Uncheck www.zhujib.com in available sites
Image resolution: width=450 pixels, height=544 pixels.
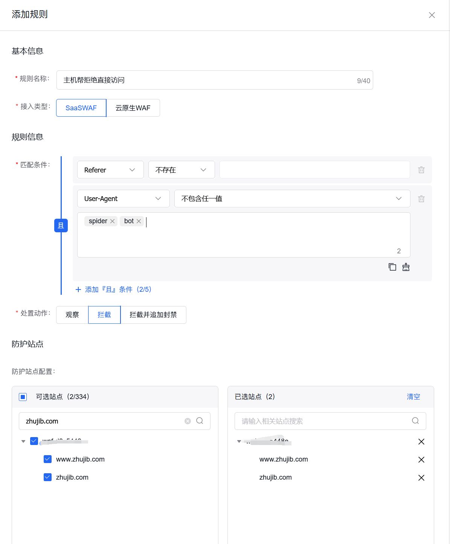[x=48, y=459]
